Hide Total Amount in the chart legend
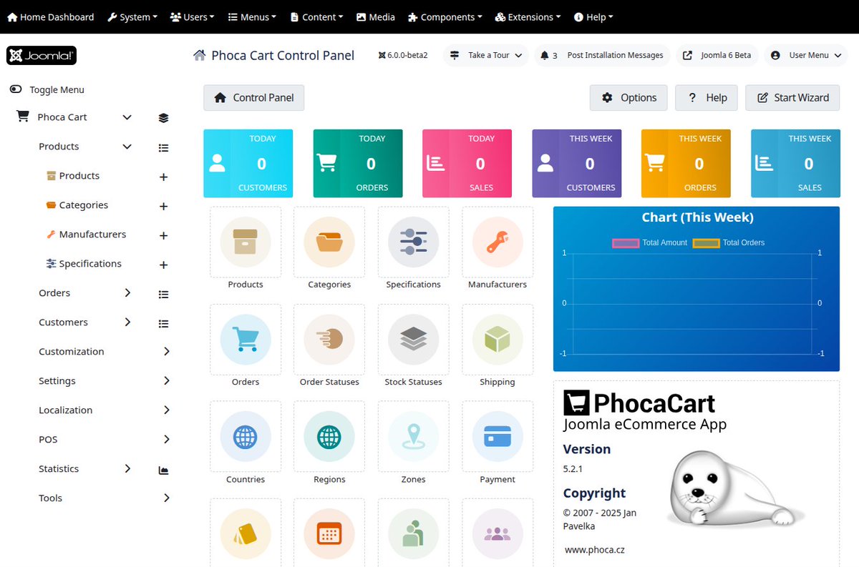The image size is (859, 567). [646, 242]
